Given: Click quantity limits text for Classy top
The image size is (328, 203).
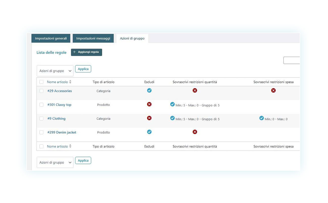Looking at the screenshot, I should (198, 105).
